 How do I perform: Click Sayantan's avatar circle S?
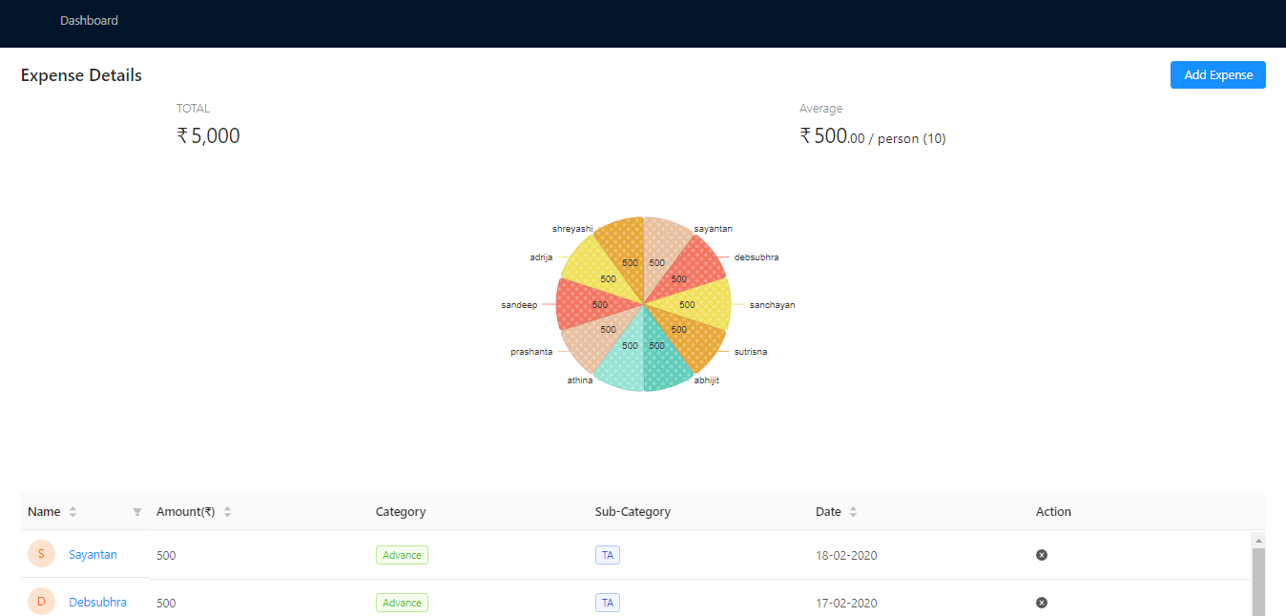tap(41, 554)
